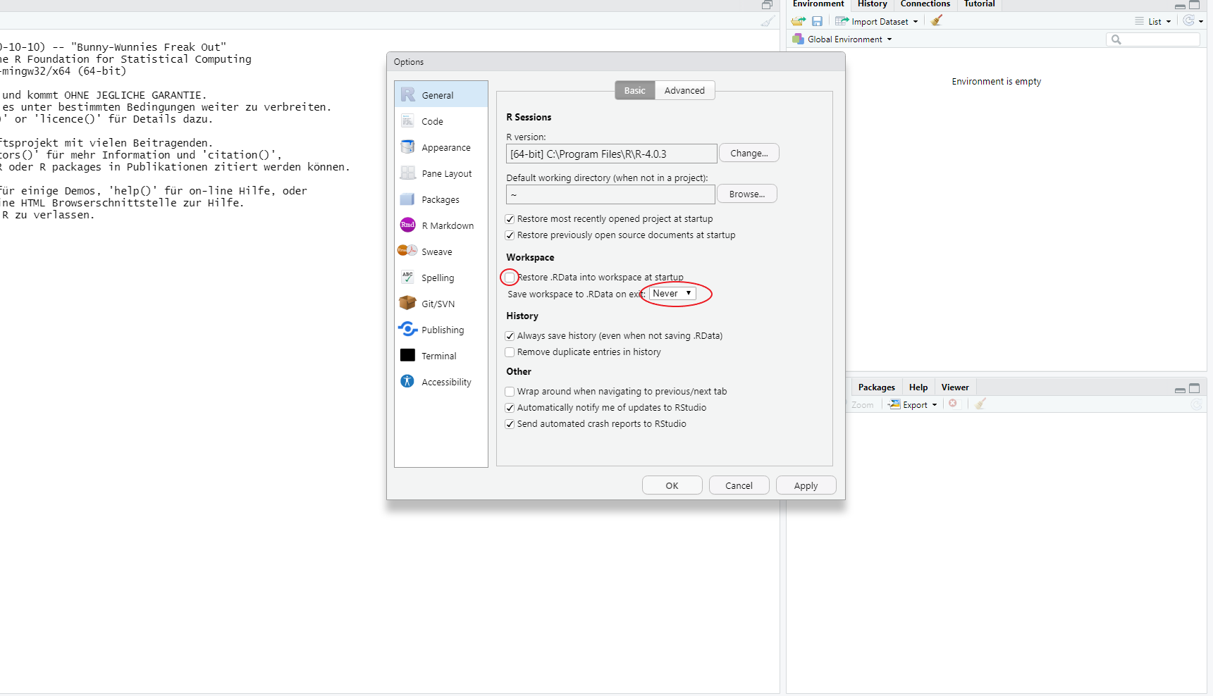Switch to the Advanced tab
The image size is (1213, 696).
click(684, 90)
